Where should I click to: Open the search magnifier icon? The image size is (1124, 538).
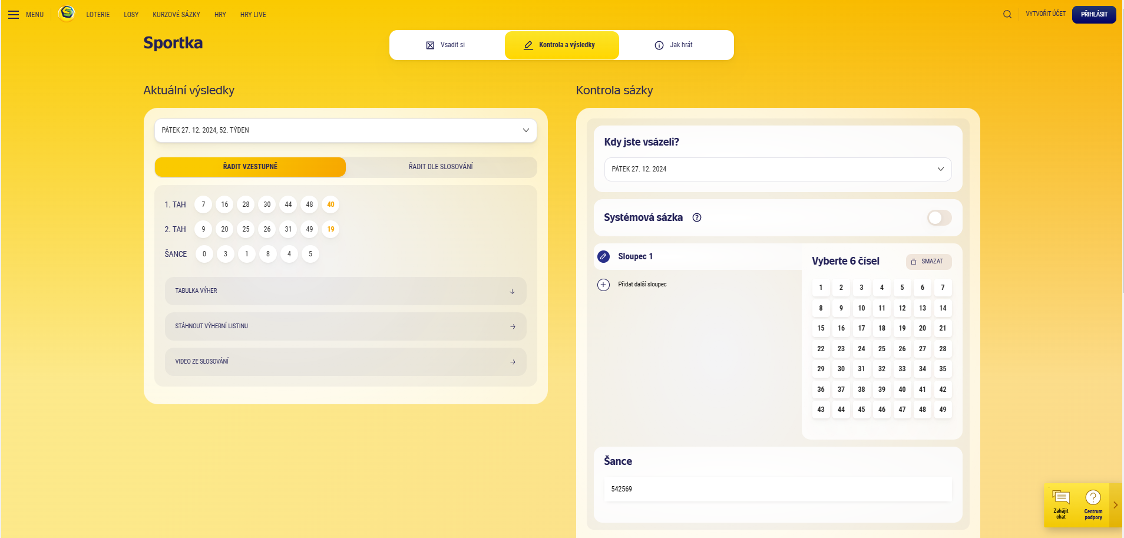(1007, 14)
